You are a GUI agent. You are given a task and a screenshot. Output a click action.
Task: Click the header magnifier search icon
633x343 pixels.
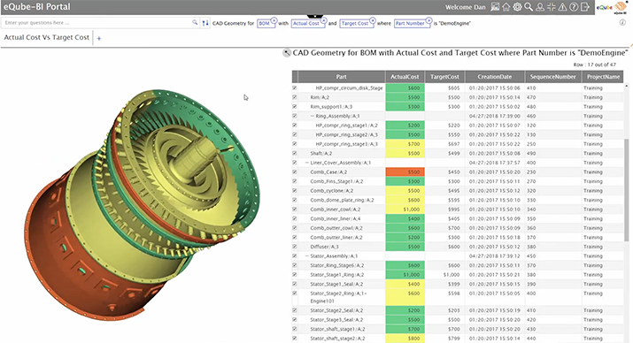tap(529, 7)
